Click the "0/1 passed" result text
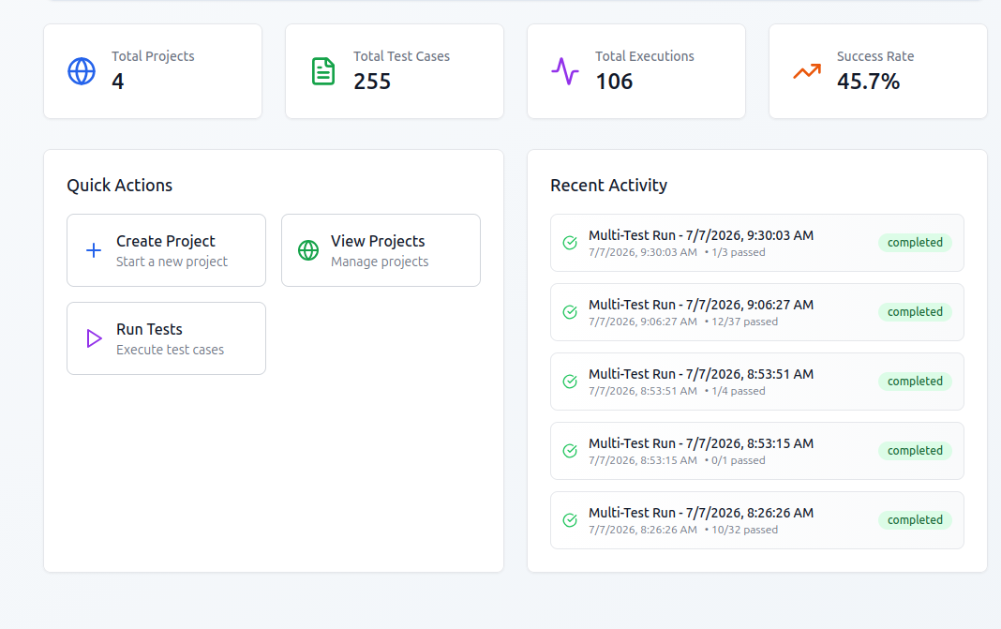The height and width of the screenshot is (629, 1001). point(739,460)
